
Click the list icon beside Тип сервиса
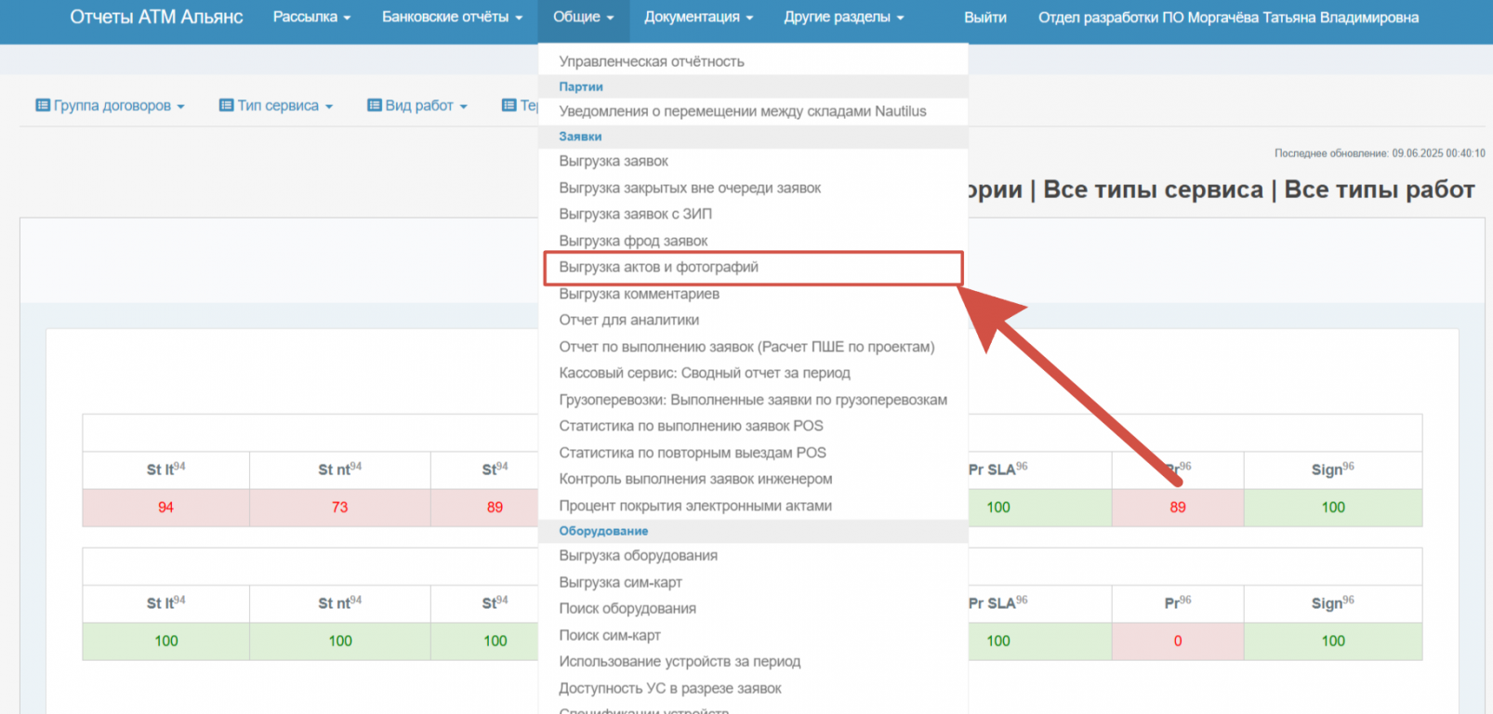tap(226, 105)
